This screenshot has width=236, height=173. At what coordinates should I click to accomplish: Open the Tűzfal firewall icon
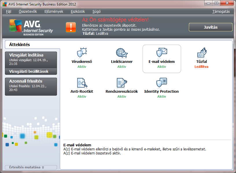click(x=202, y=52)
